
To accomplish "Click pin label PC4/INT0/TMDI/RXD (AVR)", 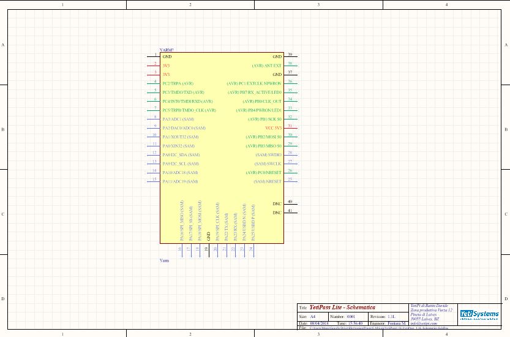I will pos(188,101).
